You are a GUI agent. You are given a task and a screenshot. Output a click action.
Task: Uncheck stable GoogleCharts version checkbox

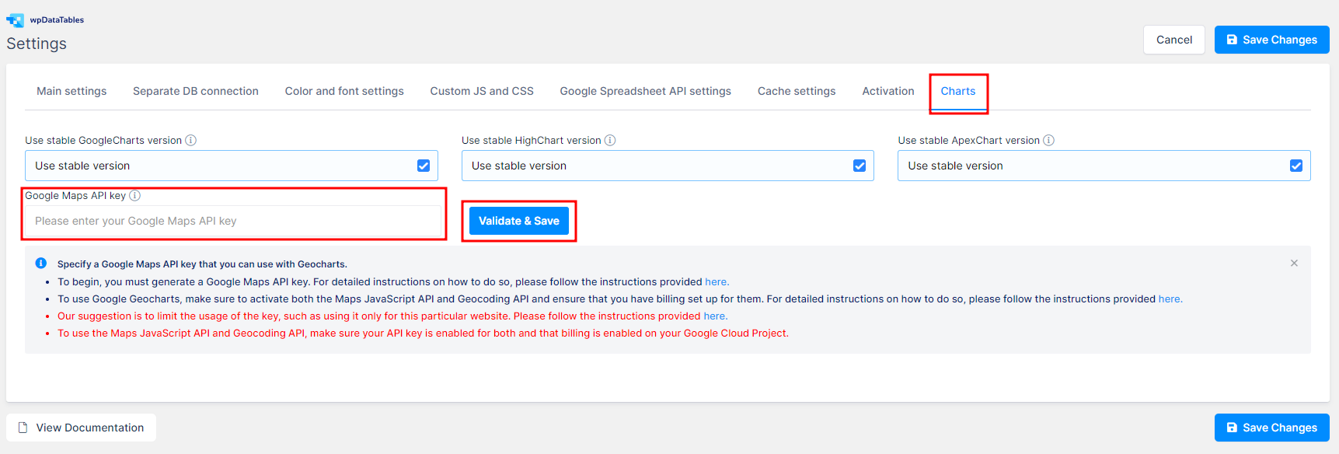(424, 166)
